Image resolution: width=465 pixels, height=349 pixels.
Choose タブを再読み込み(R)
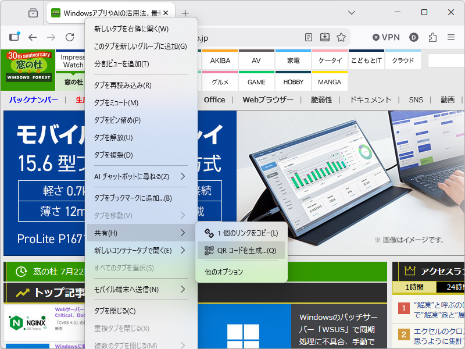[x=141, y=86]
